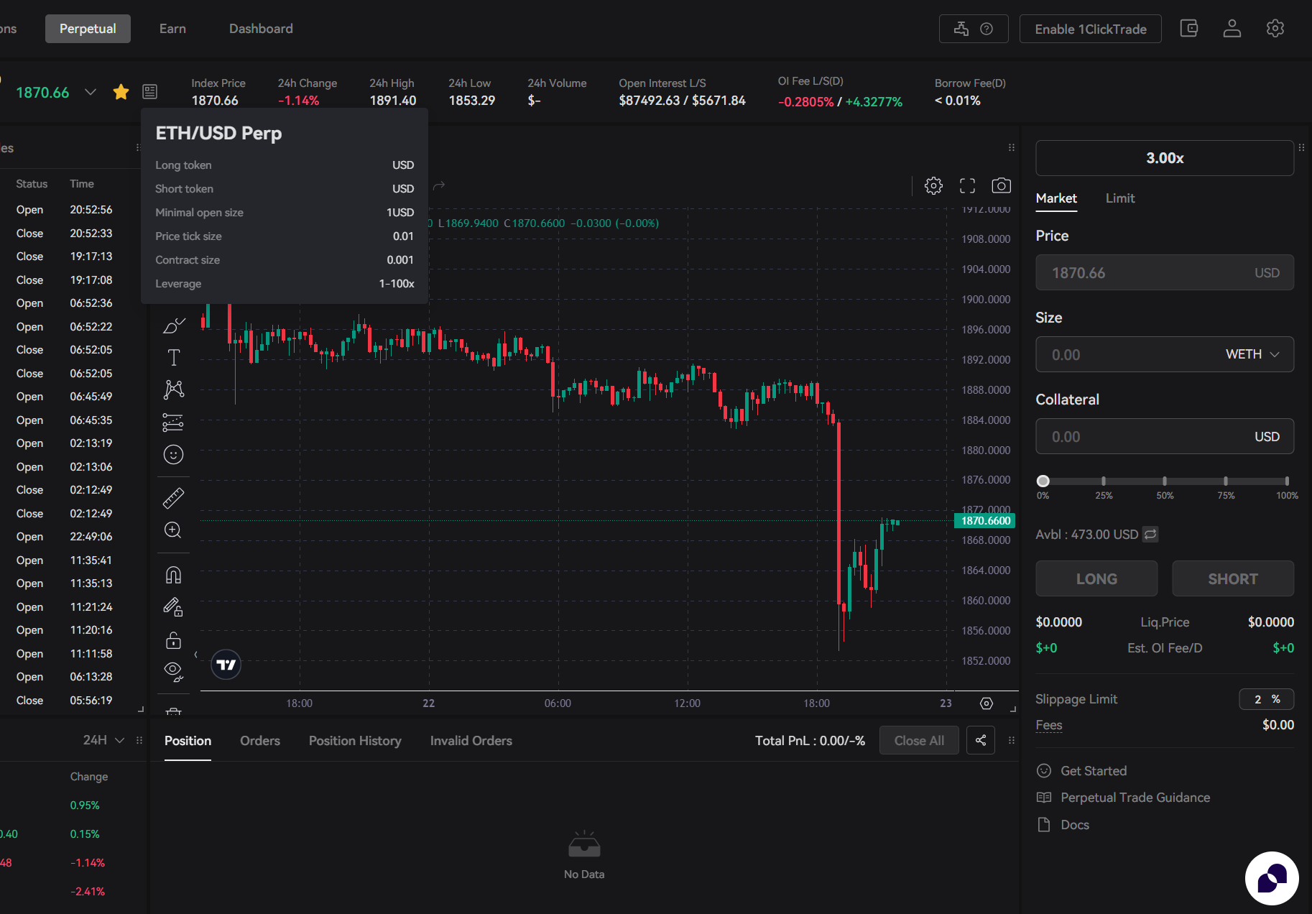Viewport: 1312px width, 914px height.
Task: Open the TradingView logo
Action: pyautogui.click(x=226, y=665)
